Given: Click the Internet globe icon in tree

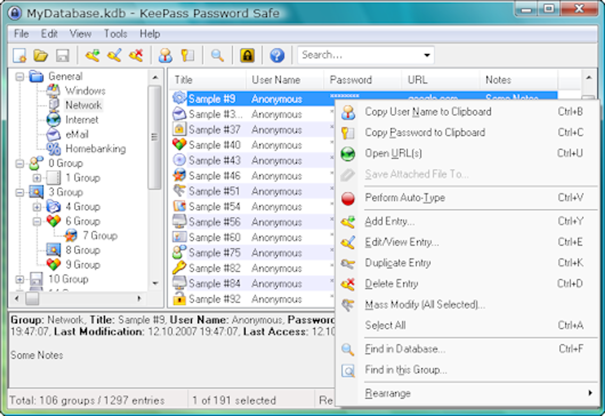Looking at the screenshot, I should pos(54,120).
